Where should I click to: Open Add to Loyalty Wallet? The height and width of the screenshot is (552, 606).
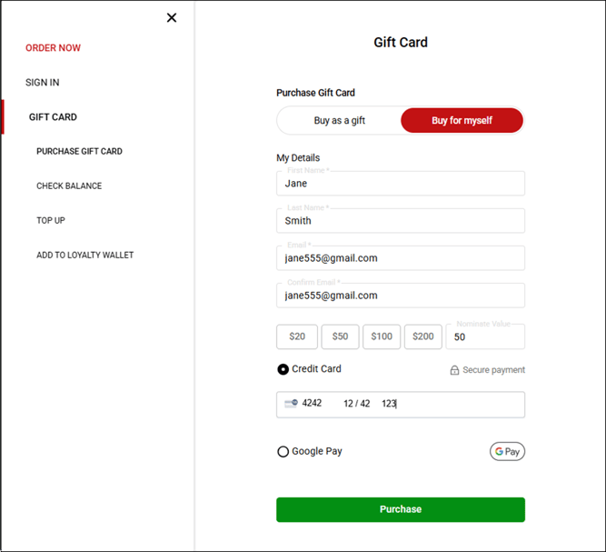(x=85, y=256)
